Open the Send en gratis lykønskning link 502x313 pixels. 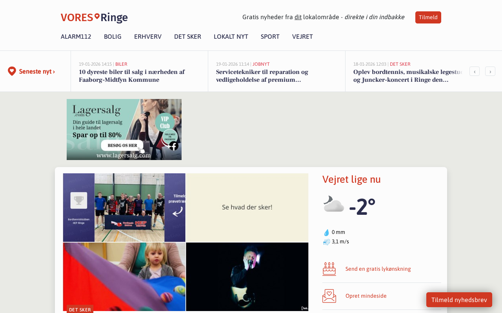378,269
